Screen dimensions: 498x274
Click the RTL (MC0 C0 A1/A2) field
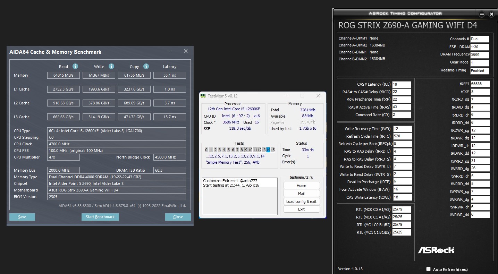tap(402, 209)
